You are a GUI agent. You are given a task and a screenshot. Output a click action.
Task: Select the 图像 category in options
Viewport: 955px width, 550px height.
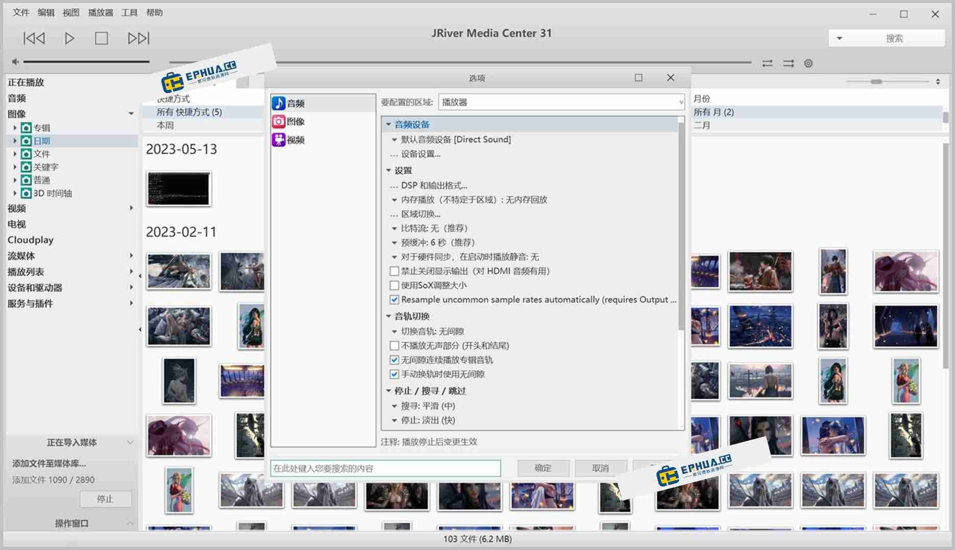pos(323,121)
